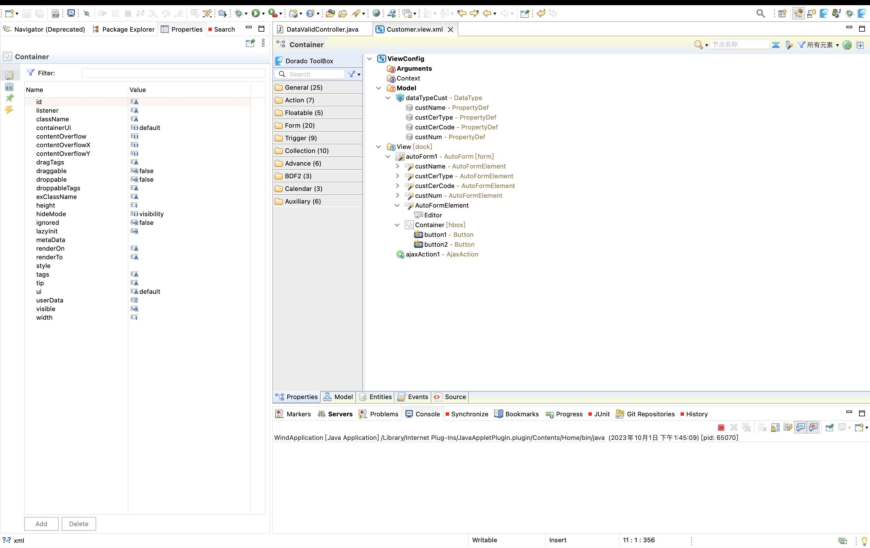
Task: Click the green Run toolbar button
Action: 255,13
